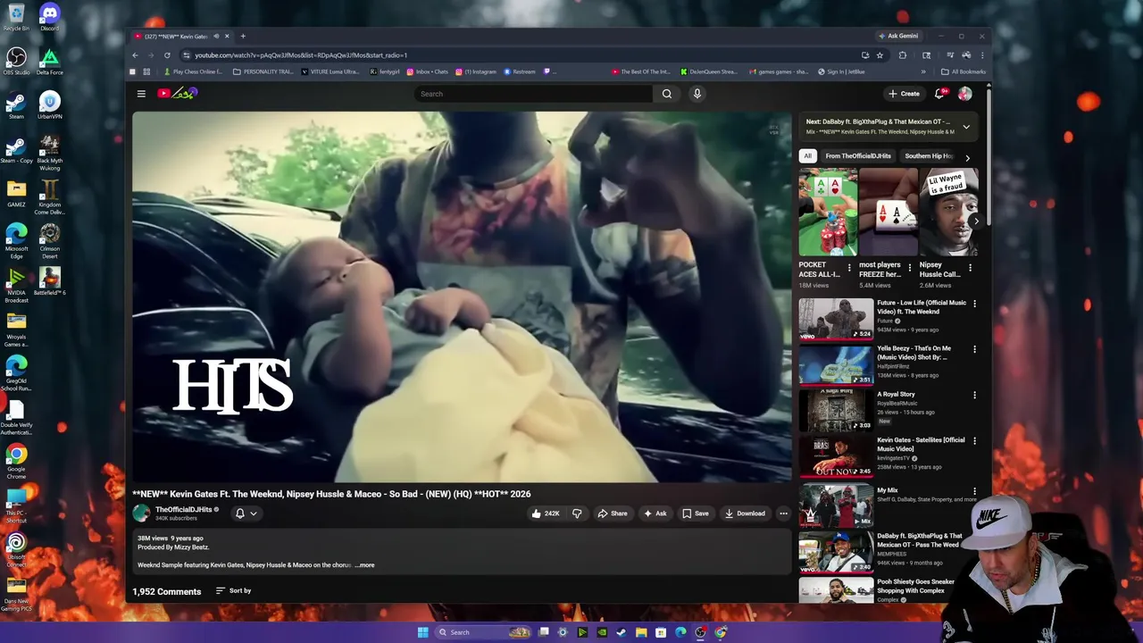
Task: Open options for most players FREEZE short
Action: 910,267
